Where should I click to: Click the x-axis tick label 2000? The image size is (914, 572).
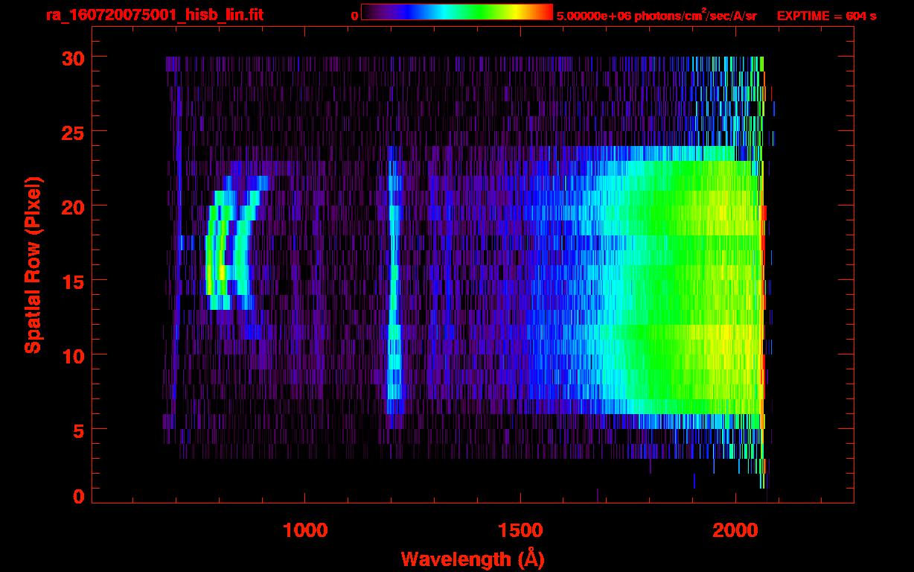click(735, 530)
